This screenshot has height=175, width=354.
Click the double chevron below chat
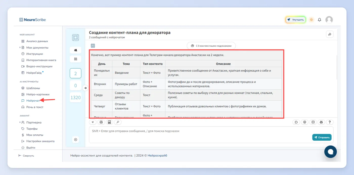93,122
